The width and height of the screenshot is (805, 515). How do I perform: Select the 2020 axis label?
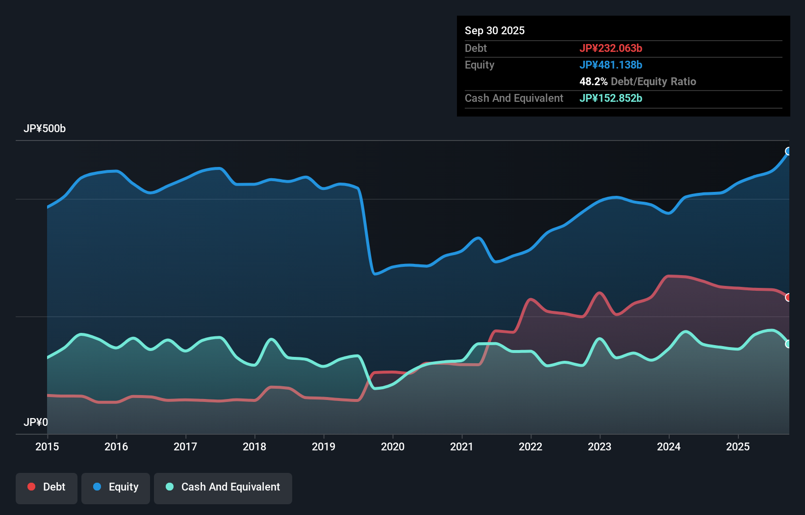point(393,446)
